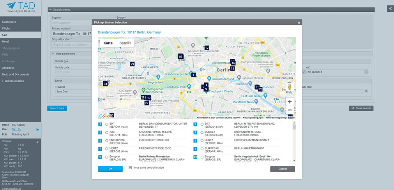Click the station list scrollbar down arrow

pyautogui.click(x=294, y=160)
